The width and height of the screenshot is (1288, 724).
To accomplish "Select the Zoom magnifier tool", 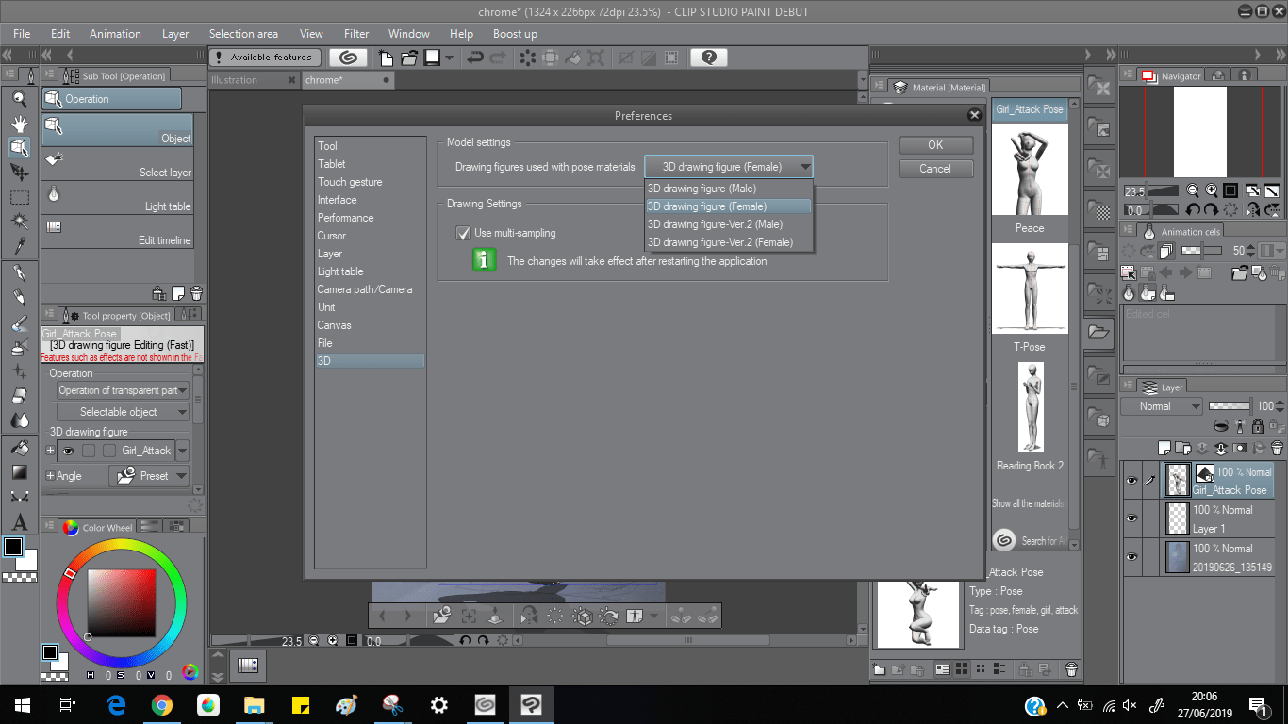I will pos(19,99).
